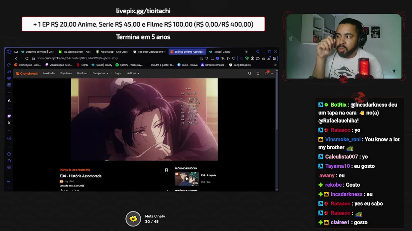The height and width of the screenshot is (231, 412).
Task: Expand the hidden bookmarks chevron
Action: [x=275, y=65]
